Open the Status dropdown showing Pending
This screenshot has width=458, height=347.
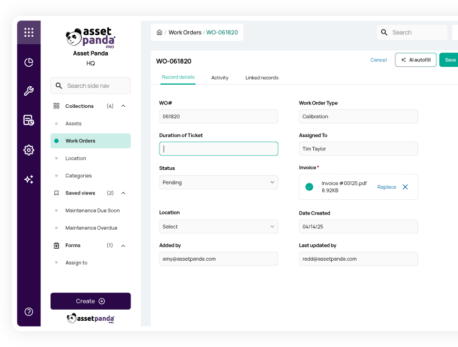click(x=218, y=182)
